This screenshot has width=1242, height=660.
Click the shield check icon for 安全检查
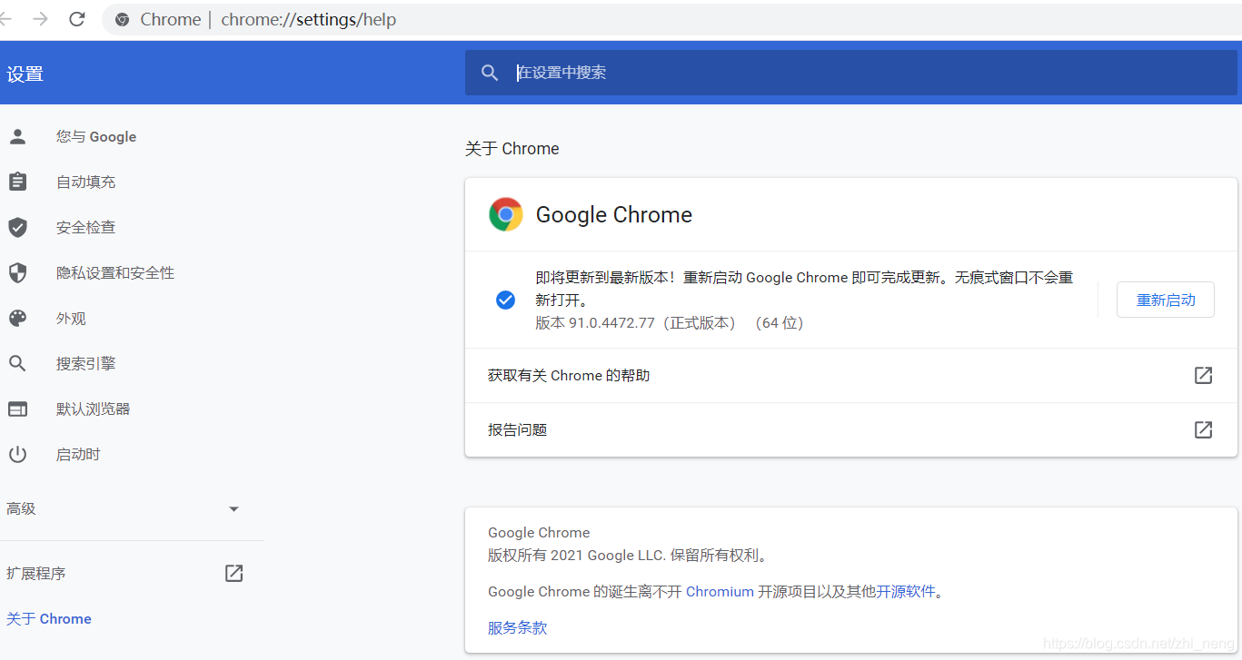17,228
